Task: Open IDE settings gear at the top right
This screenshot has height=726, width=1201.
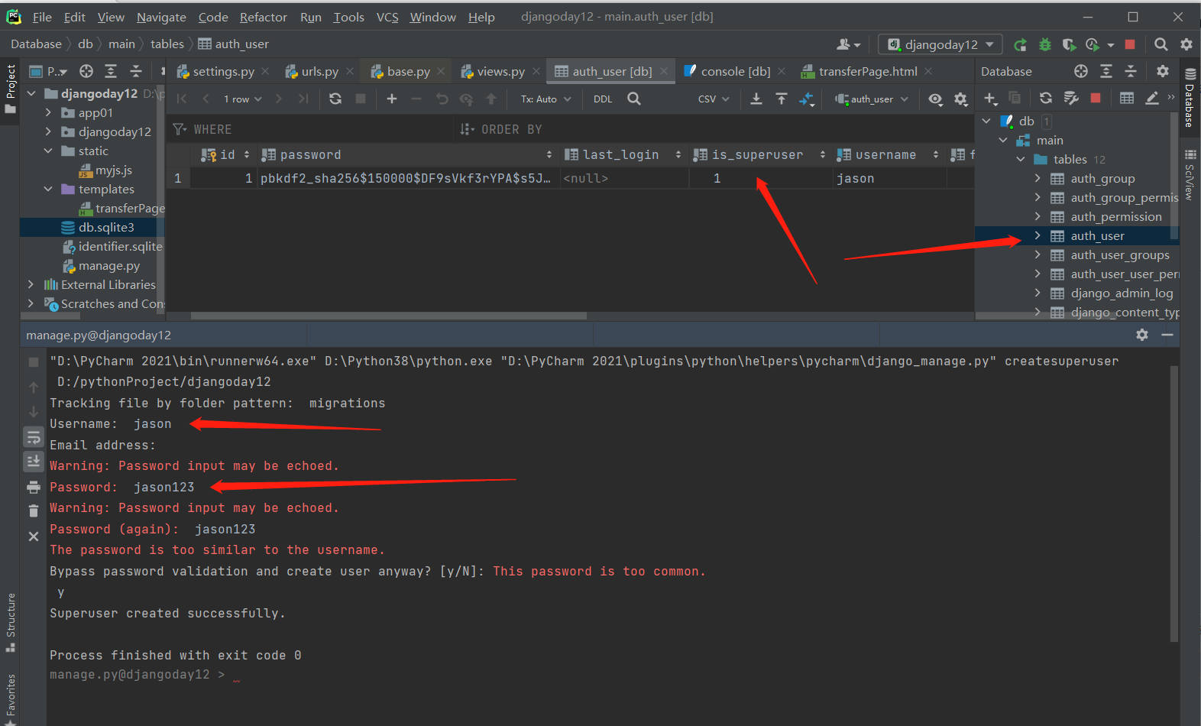Action: 1186,44
